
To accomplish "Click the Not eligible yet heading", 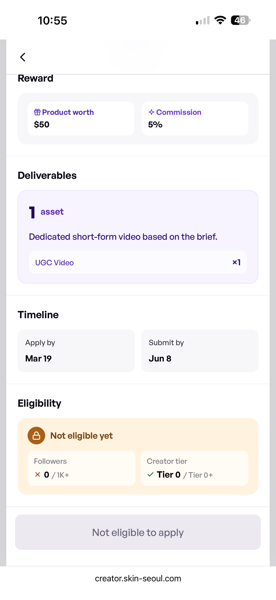I will click(x=81, y=436).
